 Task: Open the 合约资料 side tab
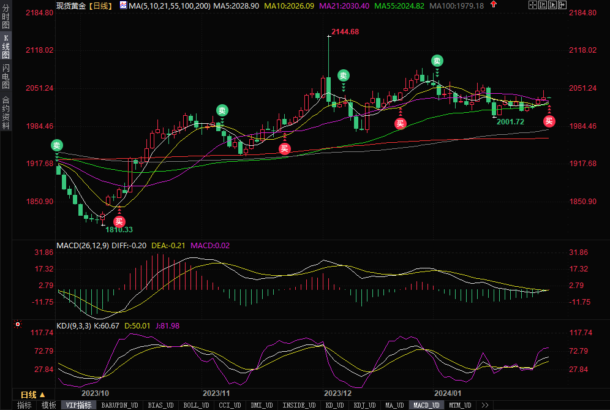(x=6, y=113)
